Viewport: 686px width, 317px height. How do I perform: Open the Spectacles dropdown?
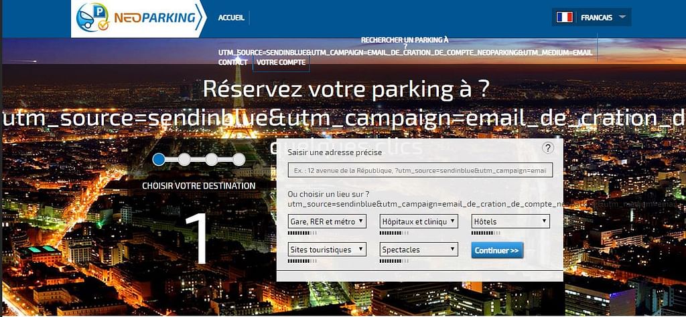[419, 249]
